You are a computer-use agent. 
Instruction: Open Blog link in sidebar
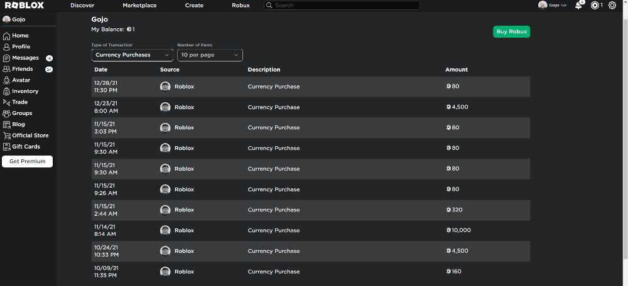(x=18, y=124)
